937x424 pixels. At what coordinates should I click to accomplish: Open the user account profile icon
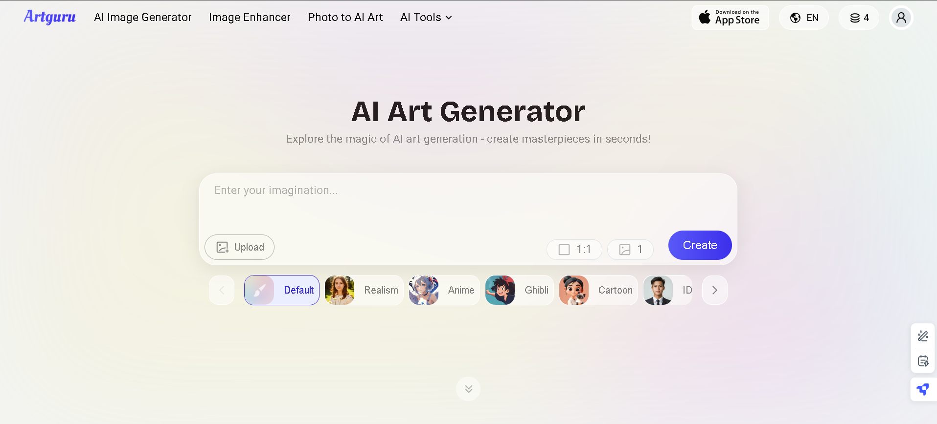click(901, 18)
